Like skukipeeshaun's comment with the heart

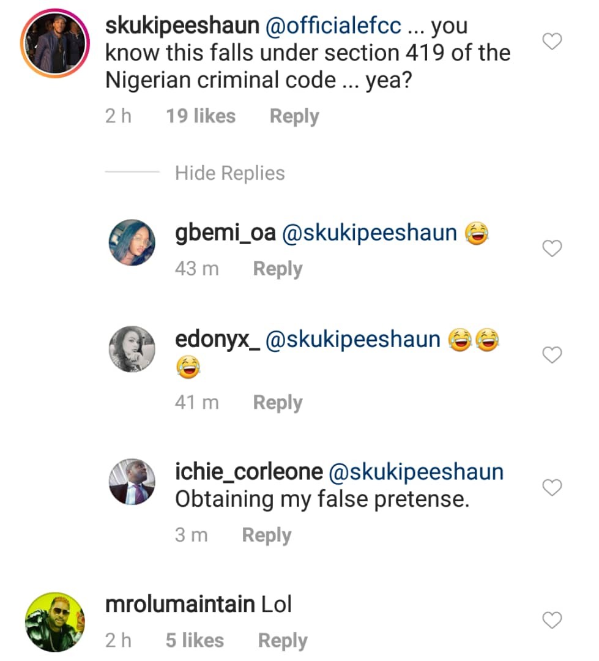pyautogui.click(x=552, y=42)
